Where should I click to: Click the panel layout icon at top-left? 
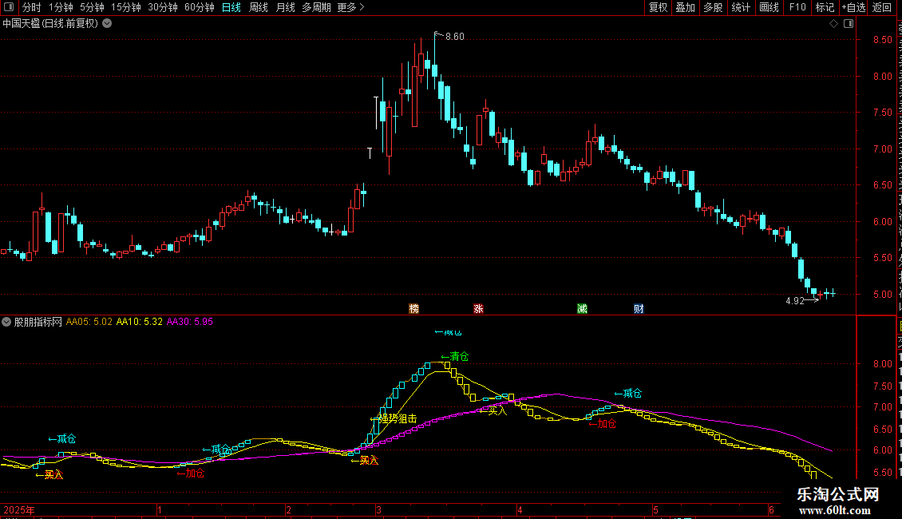tap(10, 7)
